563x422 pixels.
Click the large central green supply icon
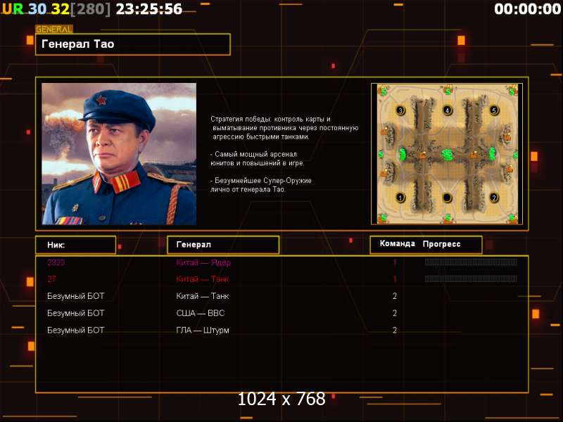click(x=447, y=155)
